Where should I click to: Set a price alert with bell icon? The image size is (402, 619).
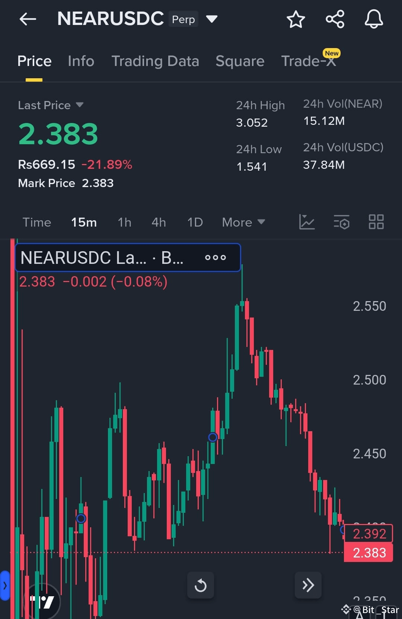[x=374, y=19]
